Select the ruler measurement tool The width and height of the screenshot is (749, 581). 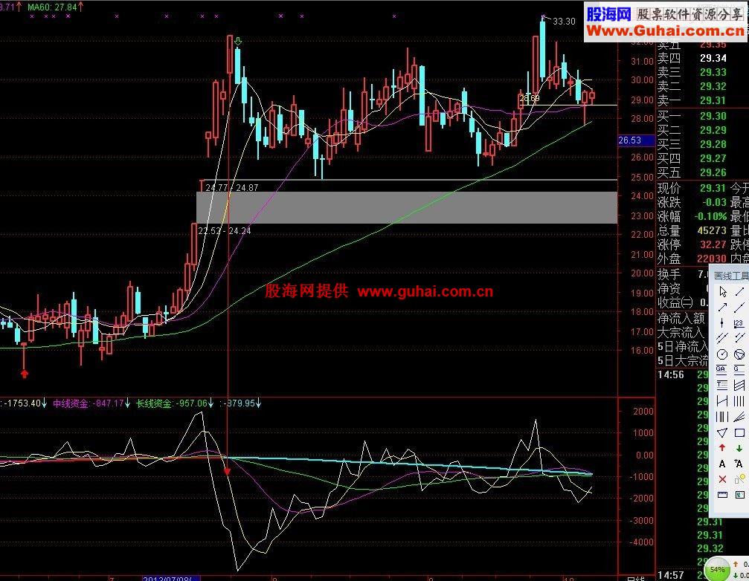(722, 495)
